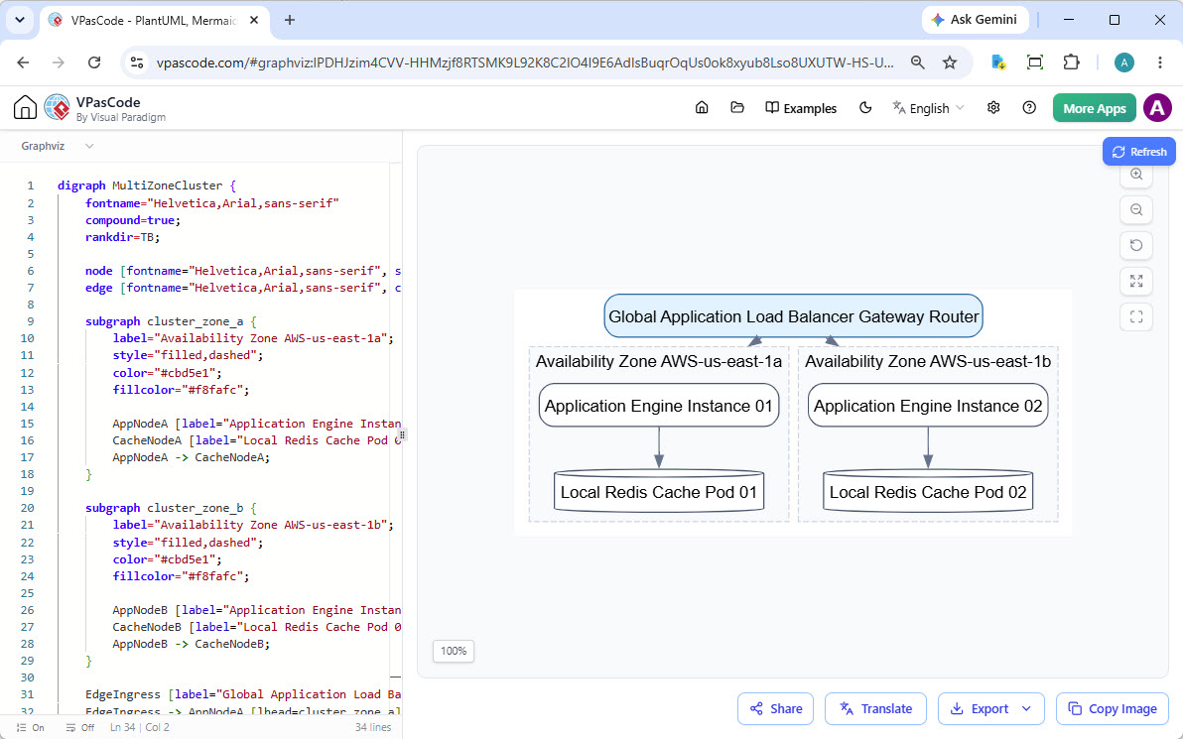Viewport: 1183px width, 739px height.
Task: Click the Refresh button
Action: tap(1139, 152)
